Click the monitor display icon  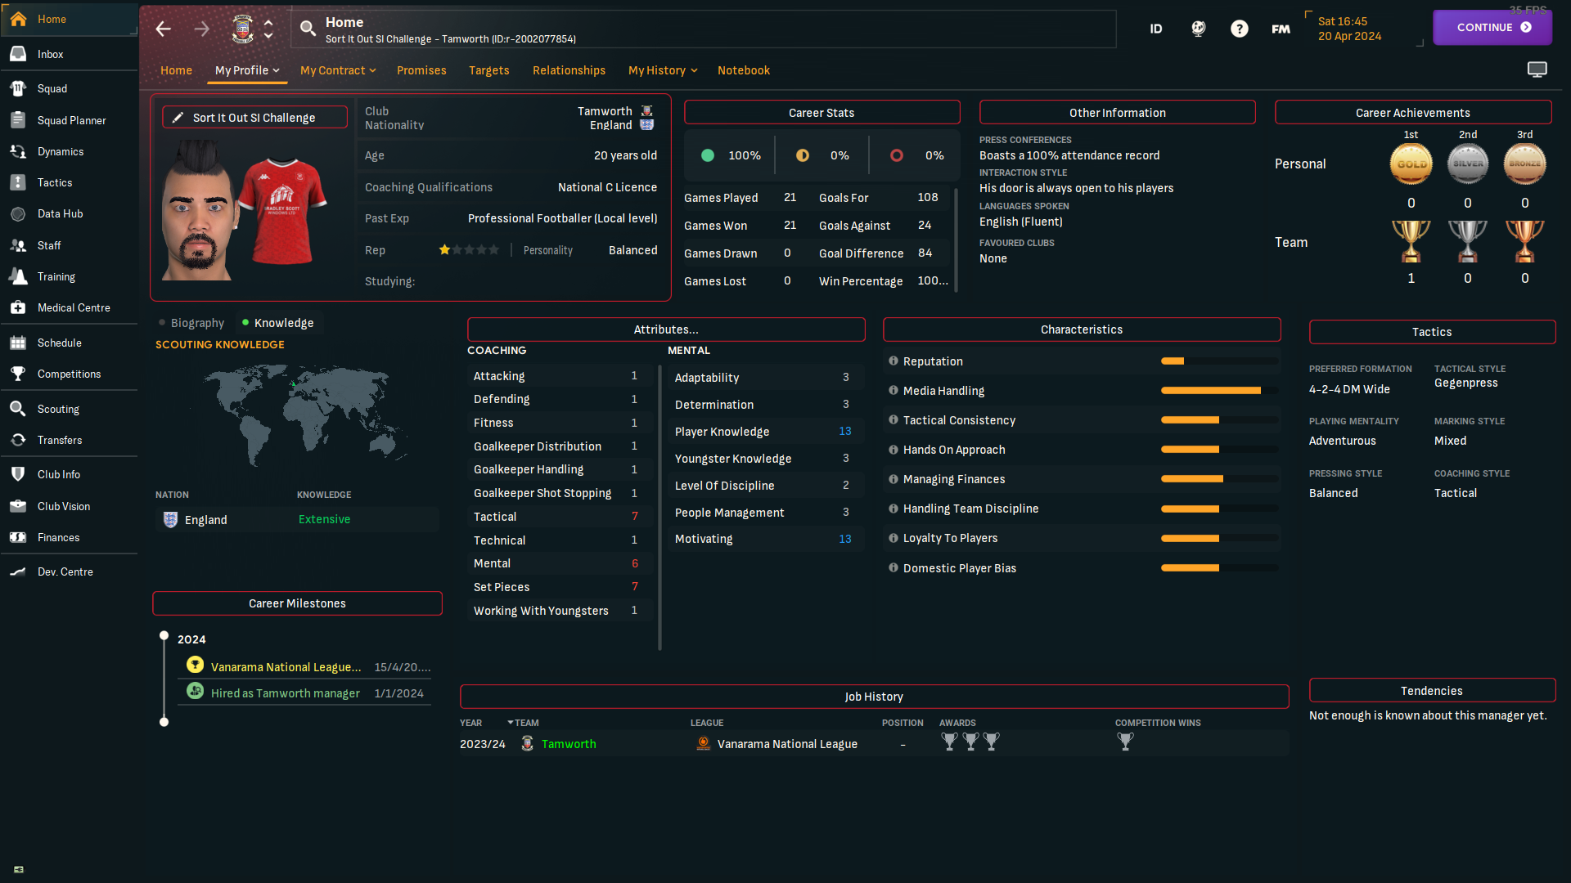[1537, 69]
